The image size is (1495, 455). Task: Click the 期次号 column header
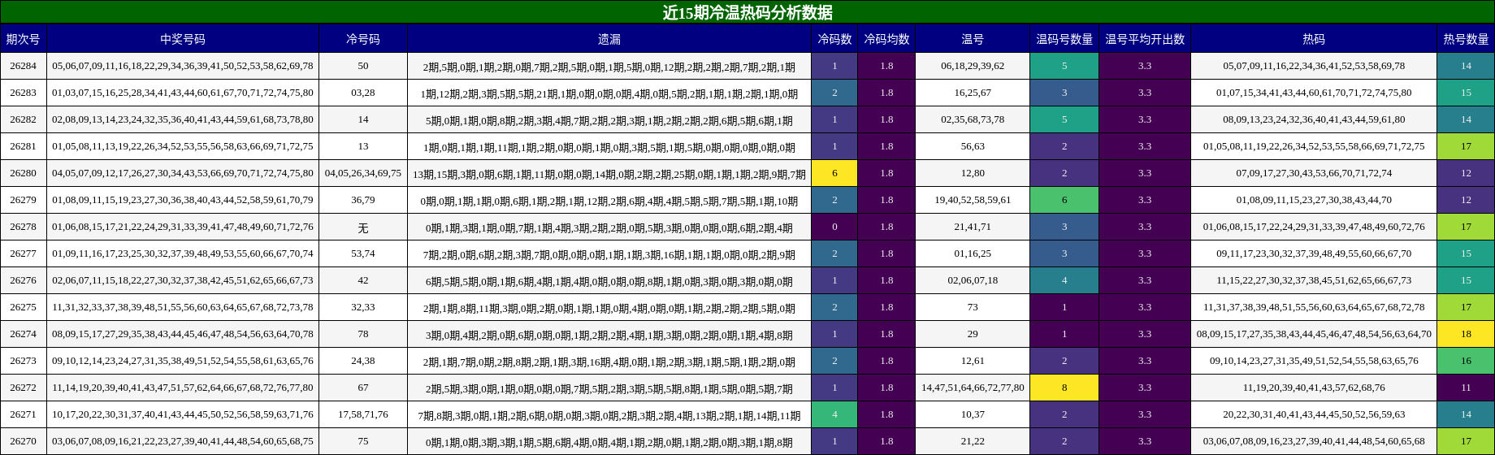click(23, 39)
